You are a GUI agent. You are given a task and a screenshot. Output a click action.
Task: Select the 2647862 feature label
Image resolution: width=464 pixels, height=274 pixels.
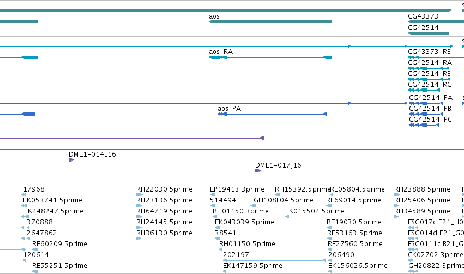point(41,233)
